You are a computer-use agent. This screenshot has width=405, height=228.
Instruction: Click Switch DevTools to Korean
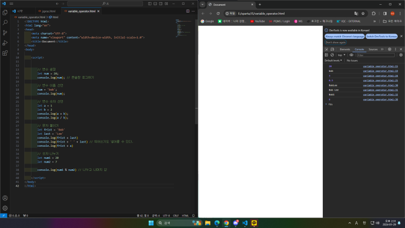click(x=381, y=37)
